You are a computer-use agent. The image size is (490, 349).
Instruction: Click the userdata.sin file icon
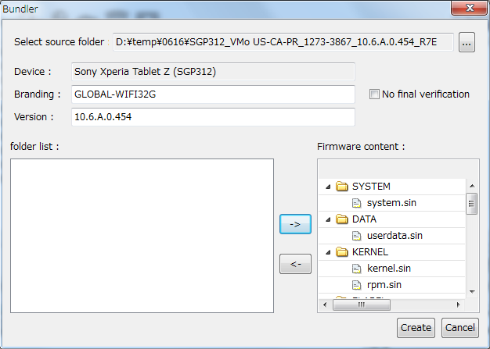(x=357, y=236)
